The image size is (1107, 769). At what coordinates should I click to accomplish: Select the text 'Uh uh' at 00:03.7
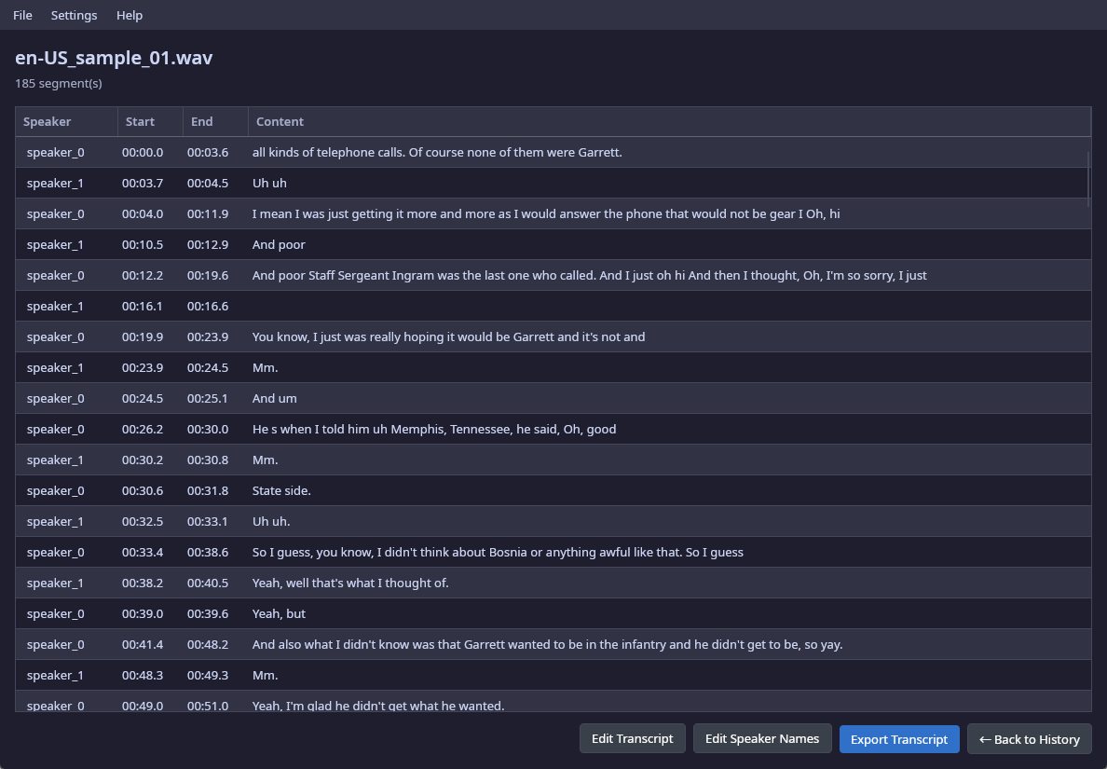(269, 183)
